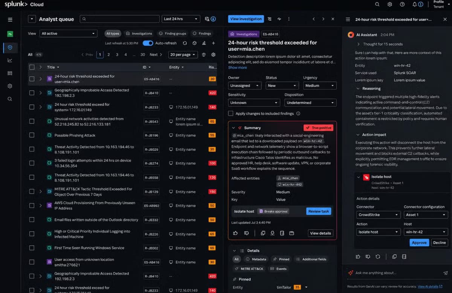The width and height of the screenshot is (452, 293).
Task: Click the View investigation button
Action: coord(246,19)
